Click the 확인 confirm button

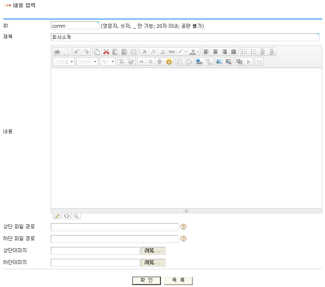tap(146, 280)
